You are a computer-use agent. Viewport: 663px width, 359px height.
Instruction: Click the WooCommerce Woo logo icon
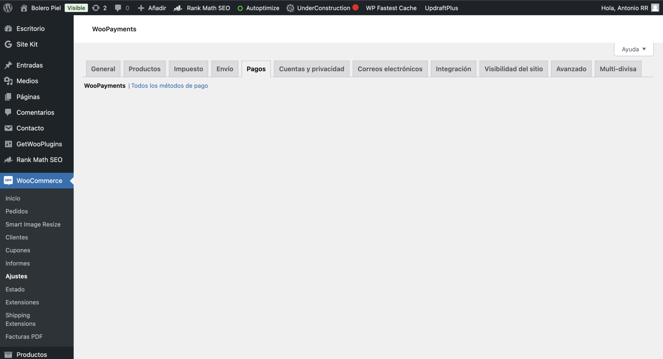pyautogui.click(x=8, y=180)
